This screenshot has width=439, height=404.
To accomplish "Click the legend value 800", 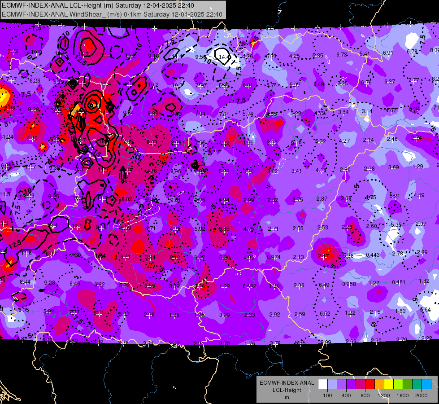I will click(x=365, y=395).
